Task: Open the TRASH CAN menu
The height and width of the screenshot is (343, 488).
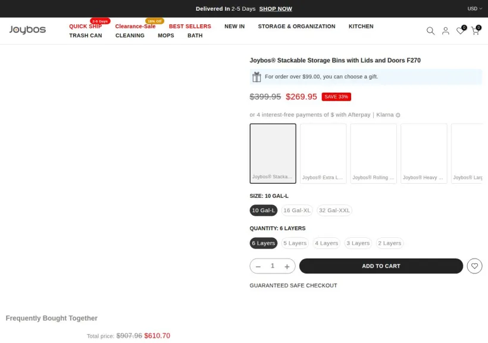Action: [86, 36]
